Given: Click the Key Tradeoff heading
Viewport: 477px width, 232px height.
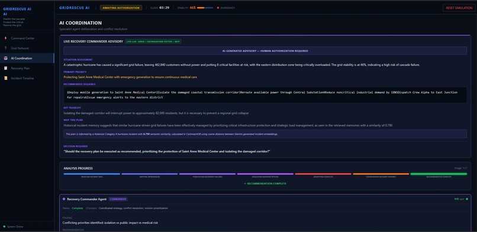Looking at the screenshot, I should pyautogui.click(x=73, y=108).
